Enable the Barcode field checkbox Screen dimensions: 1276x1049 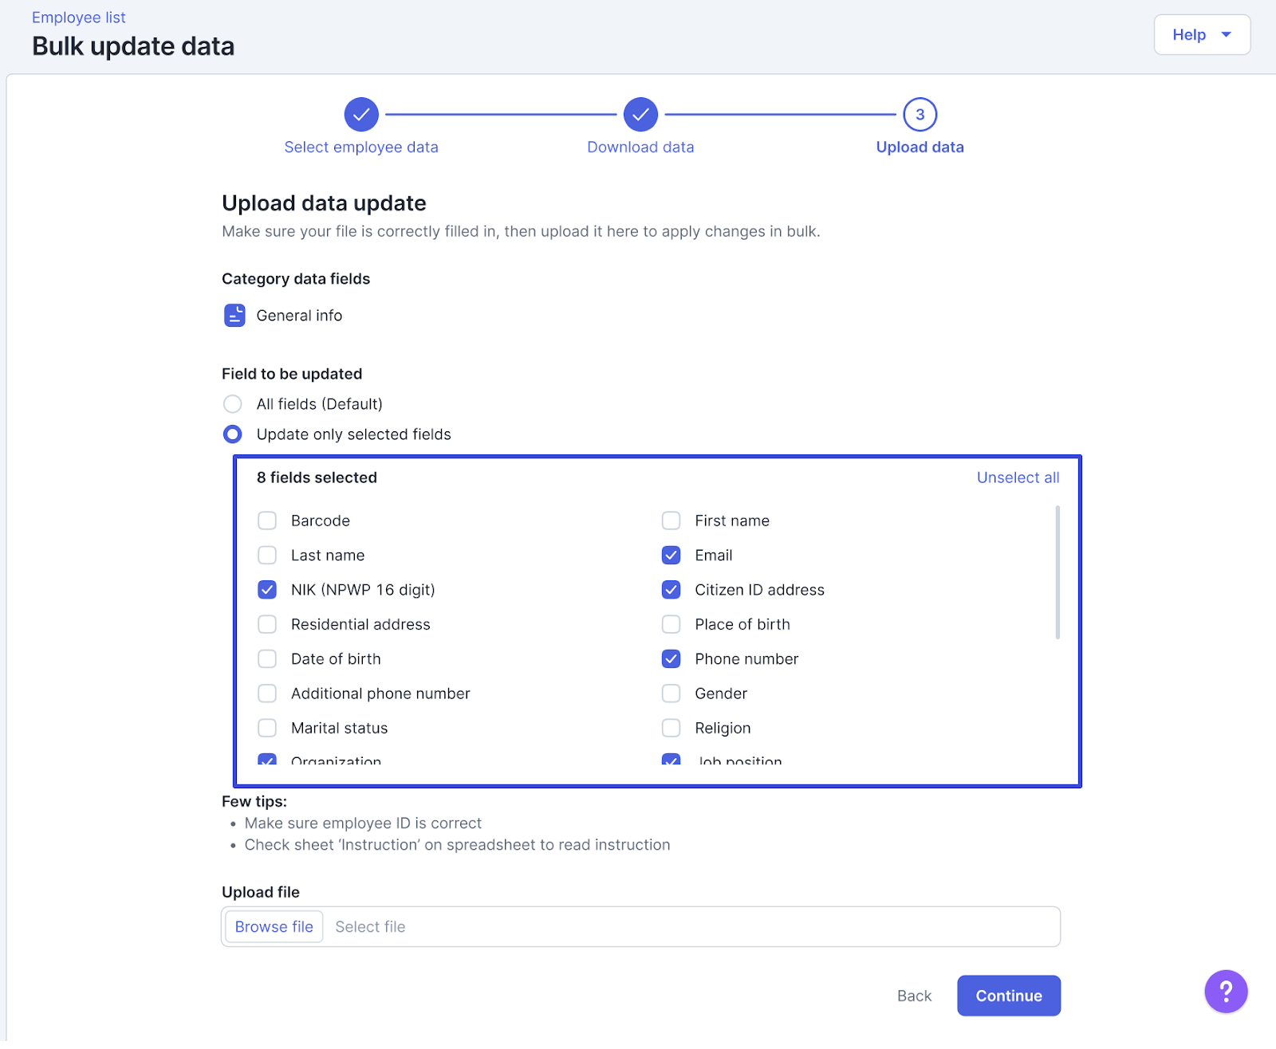[x=267, y=521]
